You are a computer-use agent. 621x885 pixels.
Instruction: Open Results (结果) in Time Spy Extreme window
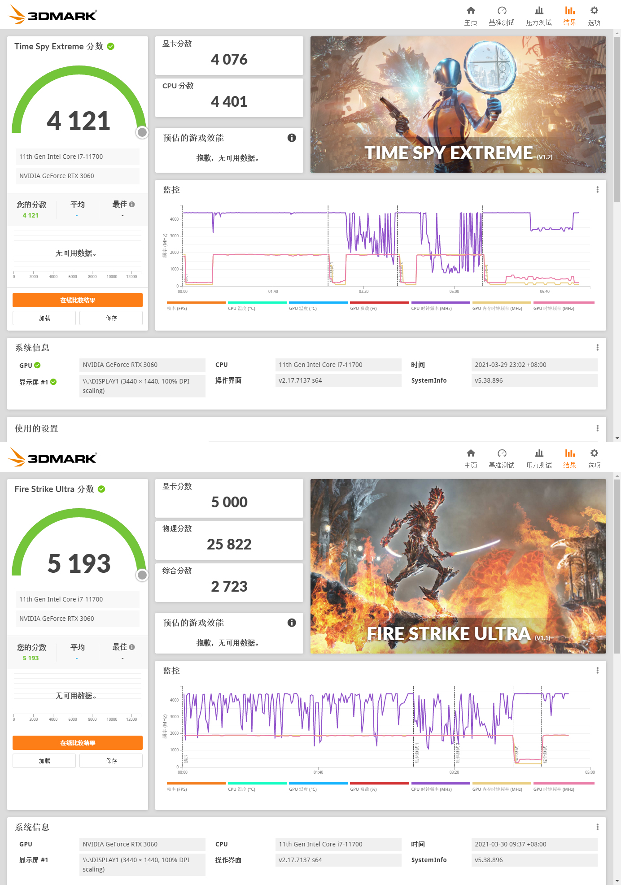pyautogui.click(x=570, y=16)
